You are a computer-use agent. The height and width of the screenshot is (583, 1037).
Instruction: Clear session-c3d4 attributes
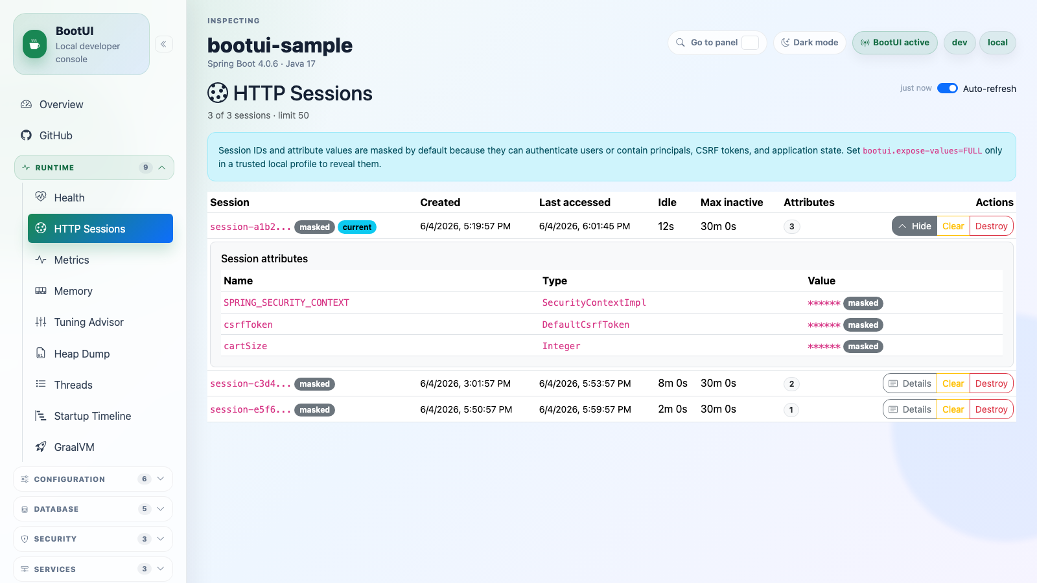(x=953, y=383)
